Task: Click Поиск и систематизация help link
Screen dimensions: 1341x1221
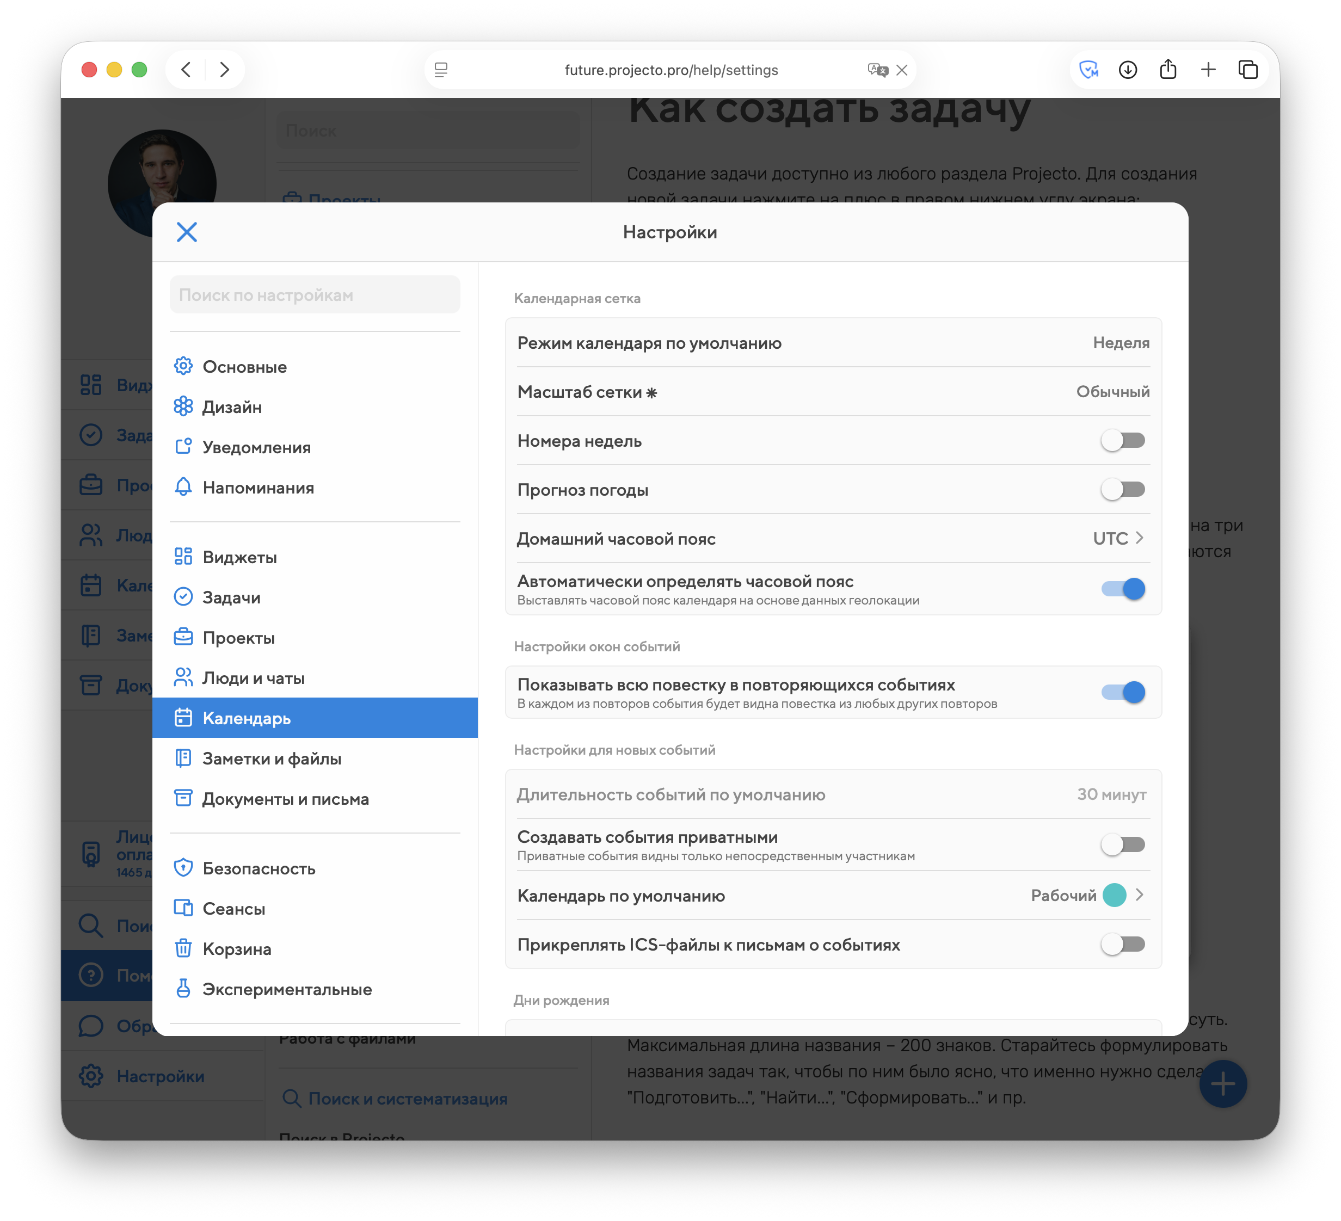Action: 407,1099
